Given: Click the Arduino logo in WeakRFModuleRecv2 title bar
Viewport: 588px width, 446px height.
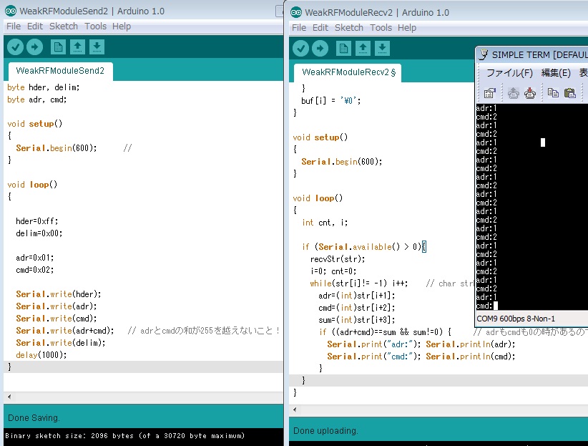Looking at the screenshot, I should coord(296,12).
